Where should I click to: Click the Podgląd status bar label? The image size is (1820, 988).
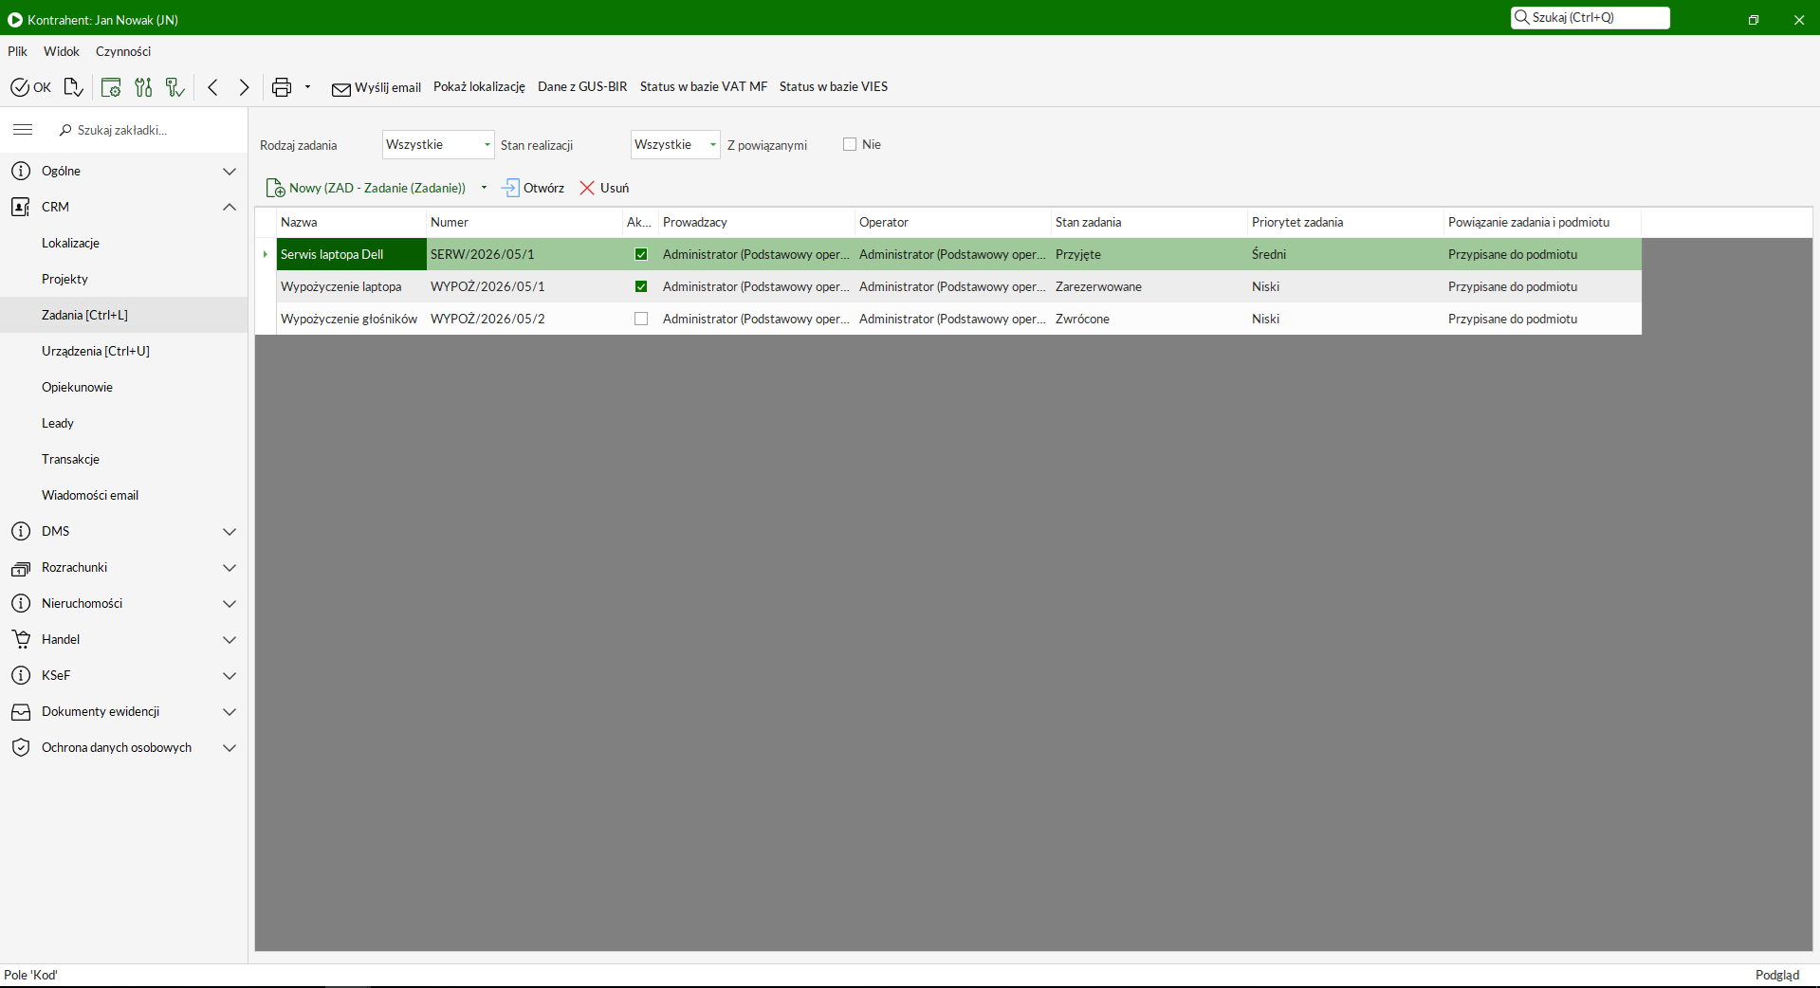tap(1777, 975)
